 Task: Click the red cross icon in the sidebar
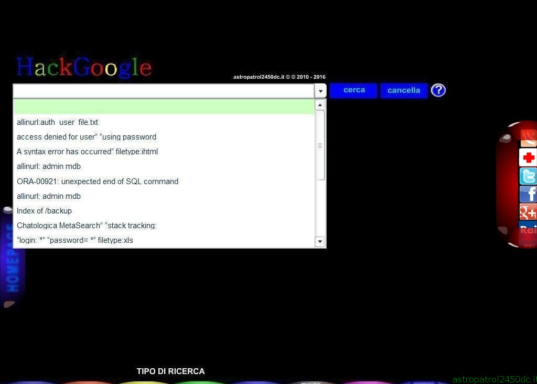click(528, 157)
